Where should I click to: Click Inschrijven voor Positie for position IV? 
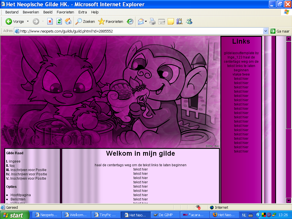tap(29, 174)
